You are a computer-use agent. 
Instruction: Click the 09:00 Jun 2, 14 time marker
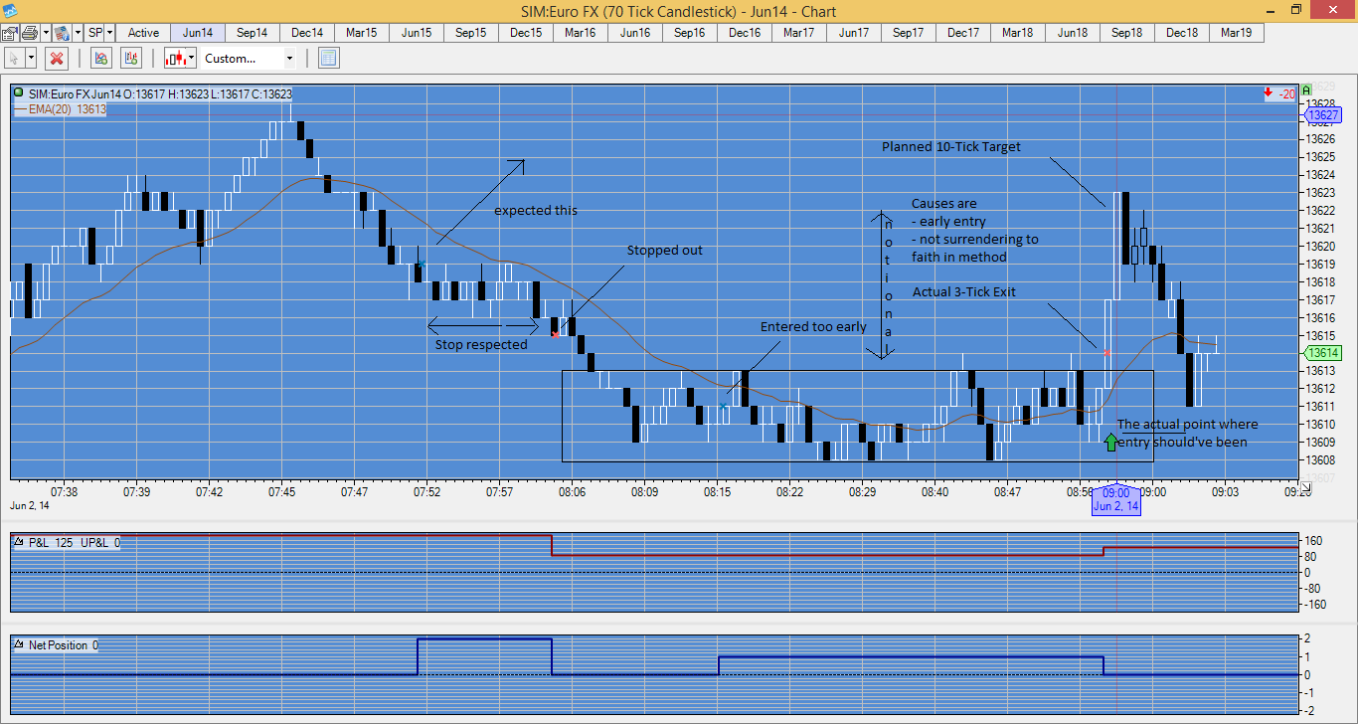pos(1116,499)
